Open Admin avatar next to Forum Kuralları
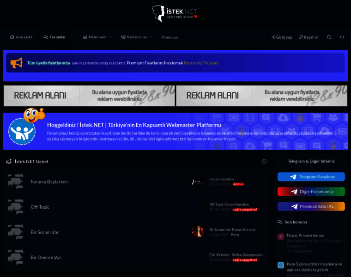351x277 pixels. tap(197, 182)
